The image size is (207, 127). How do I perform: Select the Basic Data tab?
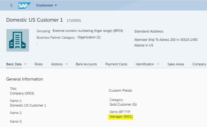tap(14, 64)
